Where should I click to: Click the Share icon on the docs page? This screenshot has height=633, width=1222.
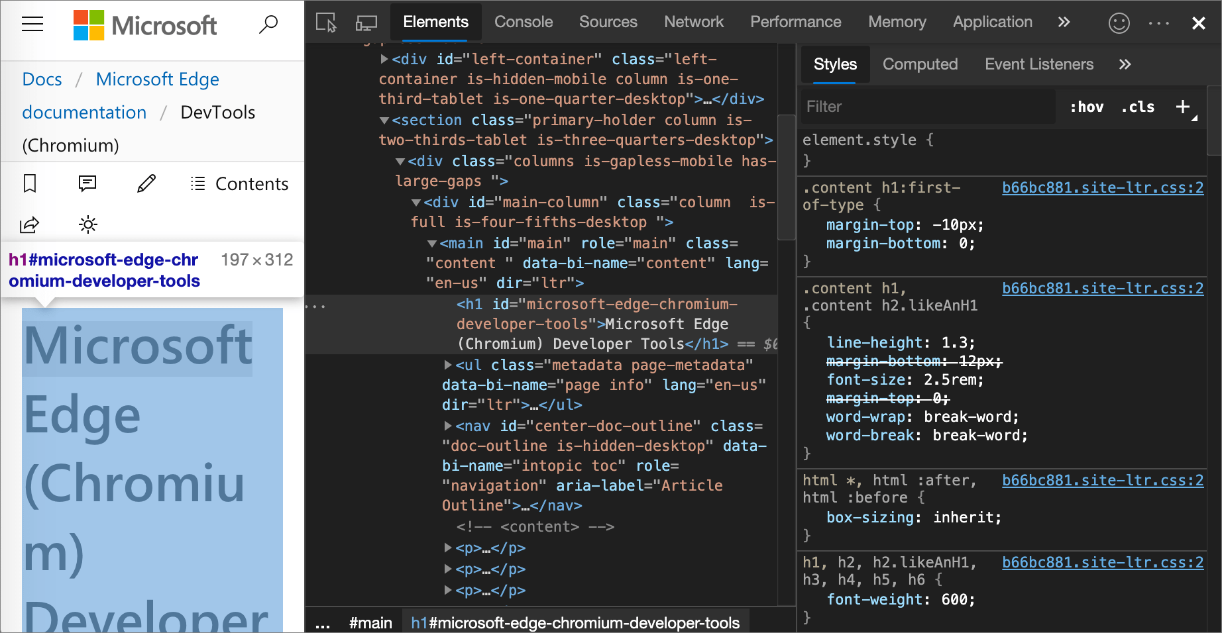tap(29, 224)
